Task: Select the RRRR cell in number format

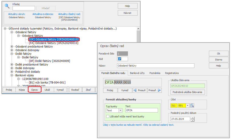Action: (x=119, y=82)
